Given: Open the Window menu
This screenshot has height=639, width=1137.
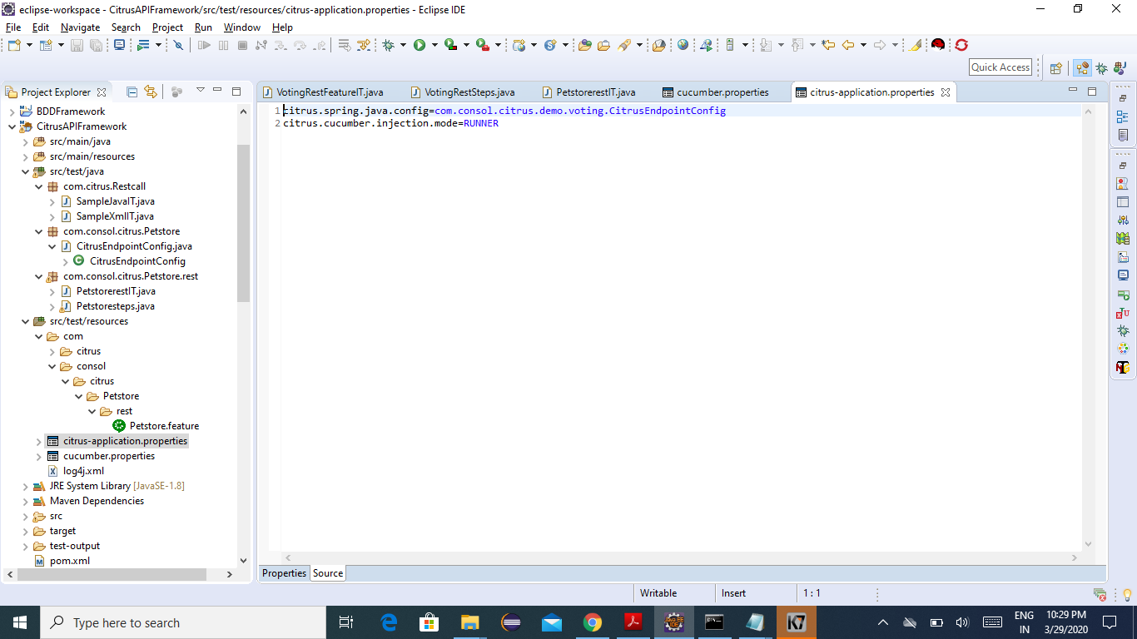Looking at the screenshot, I should click(242, 27).
